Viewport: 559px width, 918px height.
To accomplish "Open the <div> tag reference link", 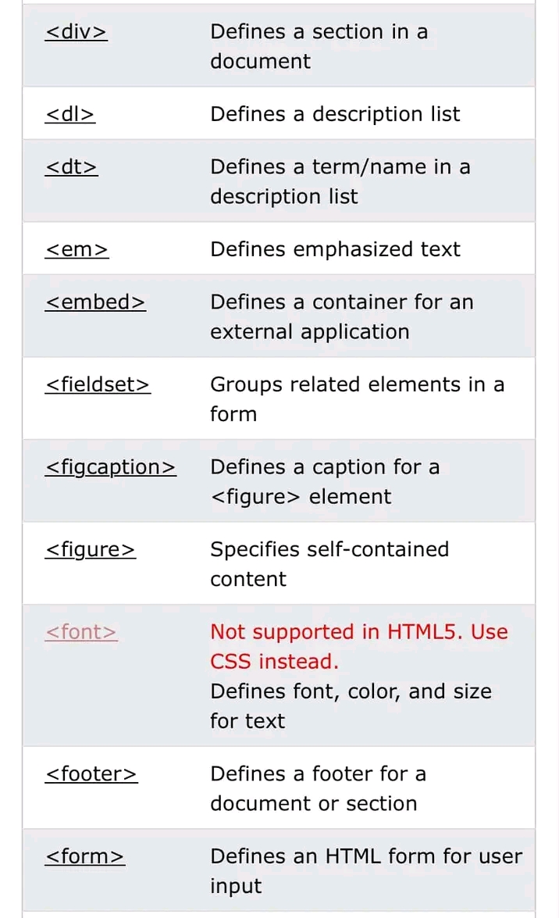I will click(76, 32).
